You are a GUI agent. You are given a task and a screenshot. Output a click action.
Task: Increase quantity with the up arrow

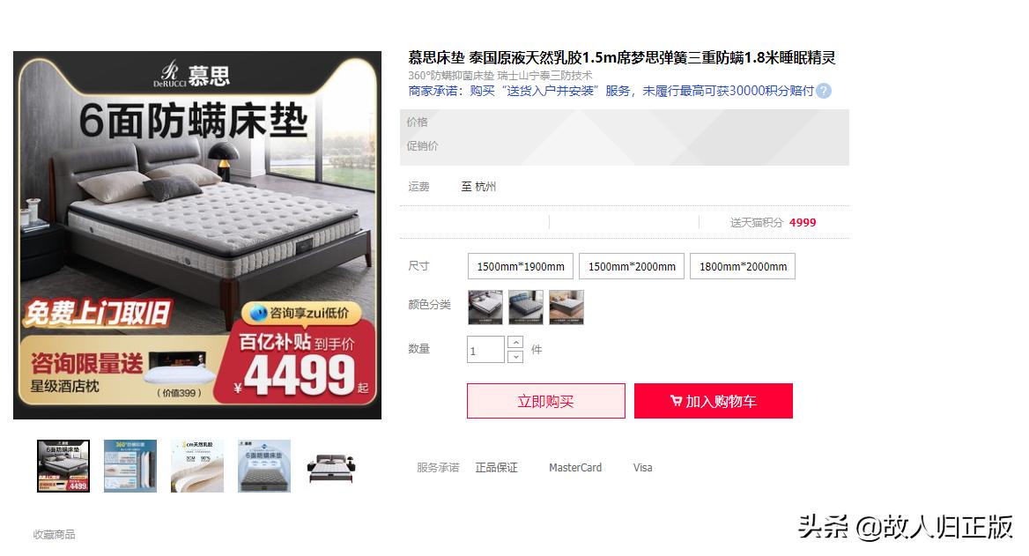tap(515, 342)
